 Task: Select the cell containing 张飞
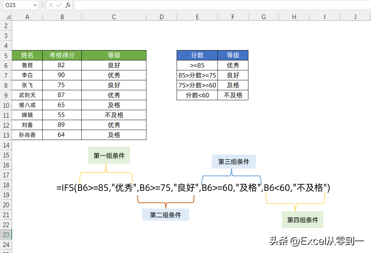click(x=27, y=85)
